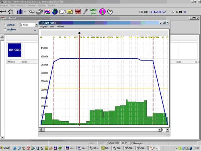Click the magenta info circle icon
The height and width of the screenshot is (151, 201).
tap(103, 12)
